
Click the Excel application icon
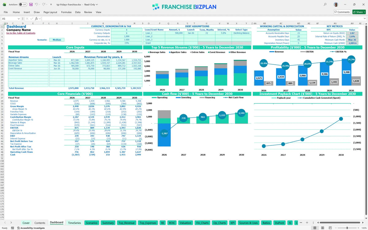click(4, 5)
